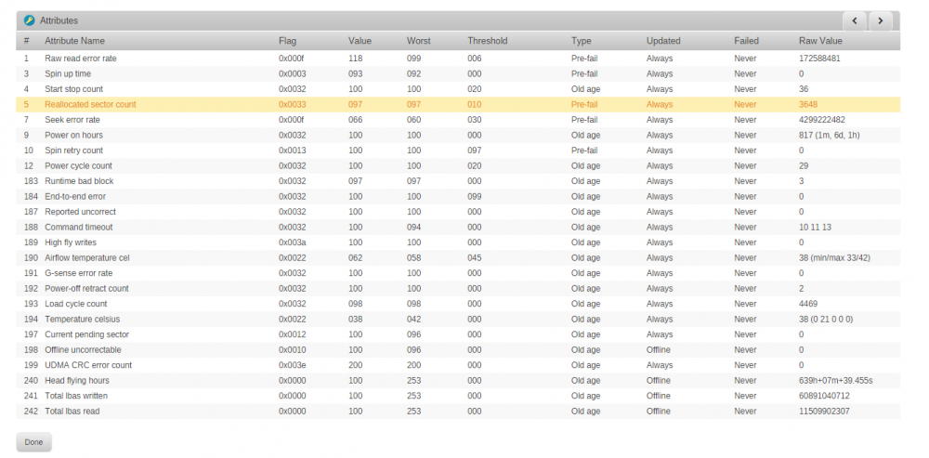Click threshold 045 in Airflow temperature row
Viewport: 929px width, 458px height.
[475, 258]
